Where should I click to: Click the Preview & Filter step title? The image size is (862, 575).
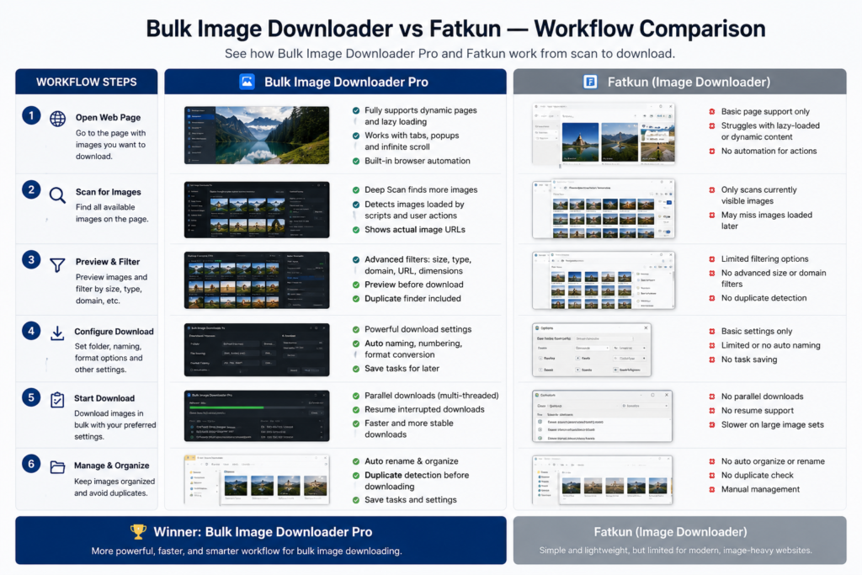tap(108, 262)
